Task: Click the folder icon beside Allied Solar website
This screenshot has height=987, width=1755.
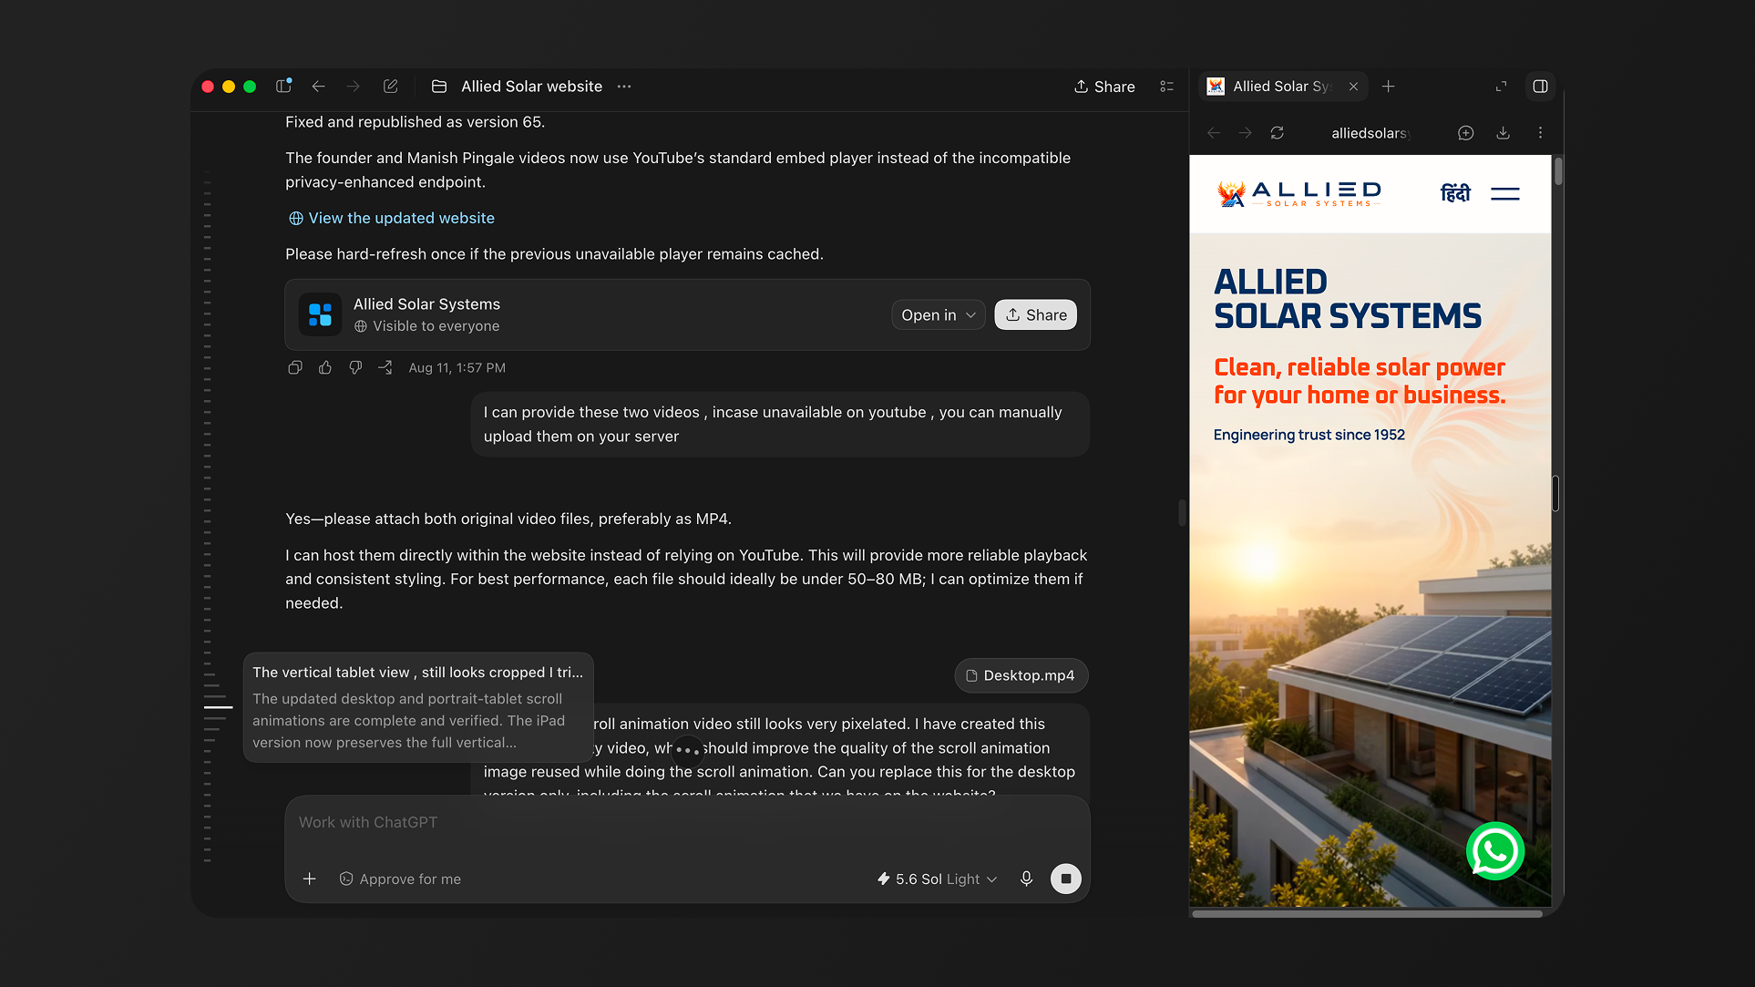Action: 439,86
